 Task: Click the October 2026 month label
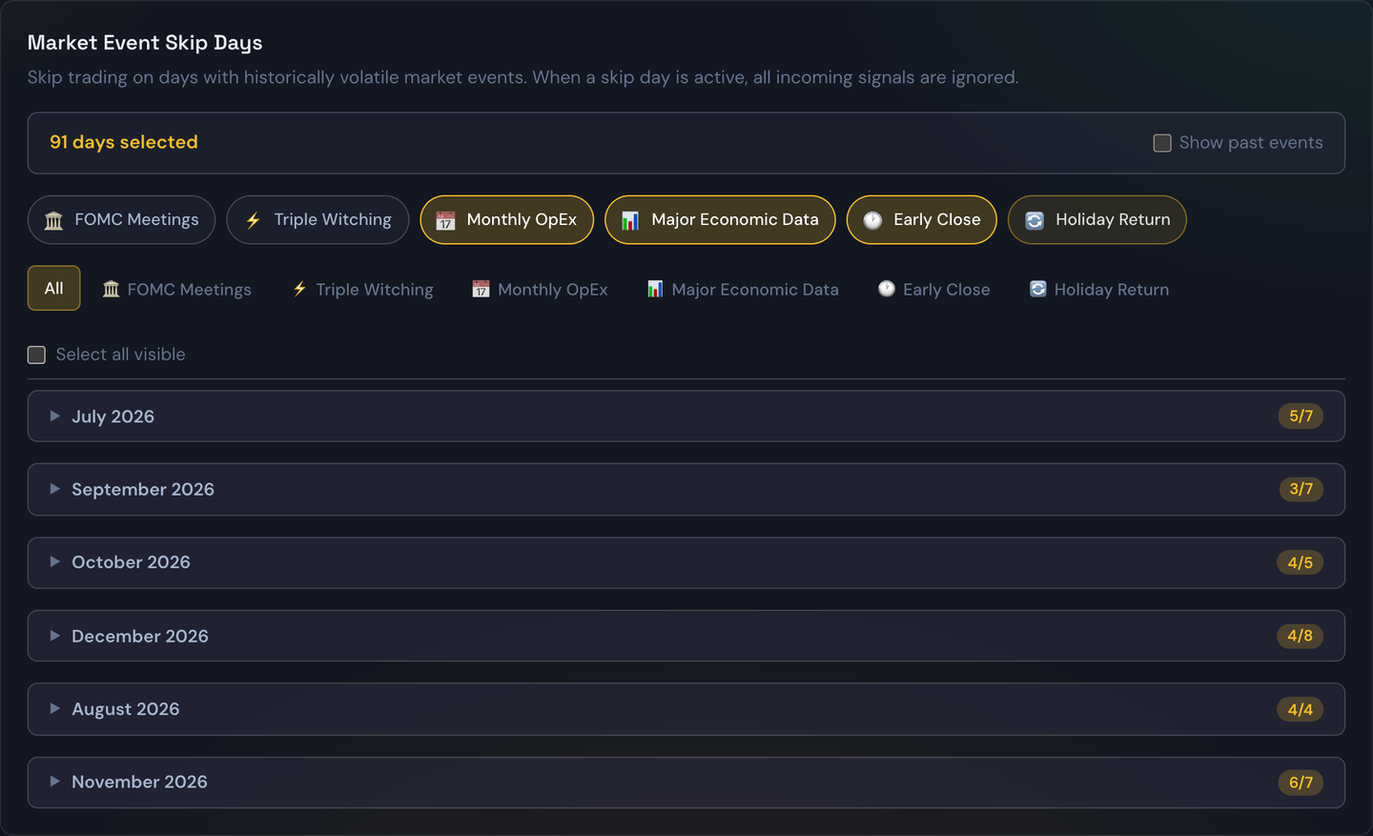click(x=131, y=562)
